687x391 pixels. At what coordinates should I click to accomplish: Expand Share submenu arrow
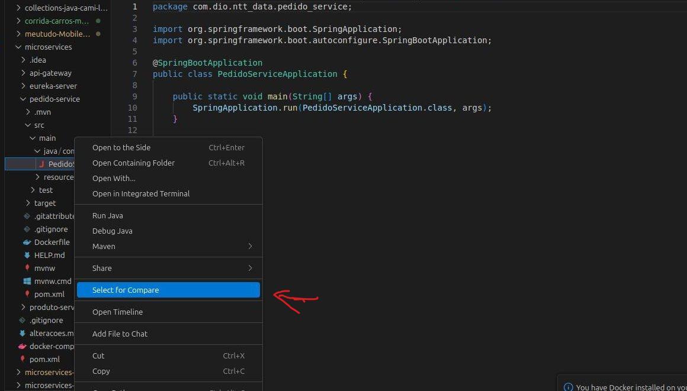[x=250, y=268]
